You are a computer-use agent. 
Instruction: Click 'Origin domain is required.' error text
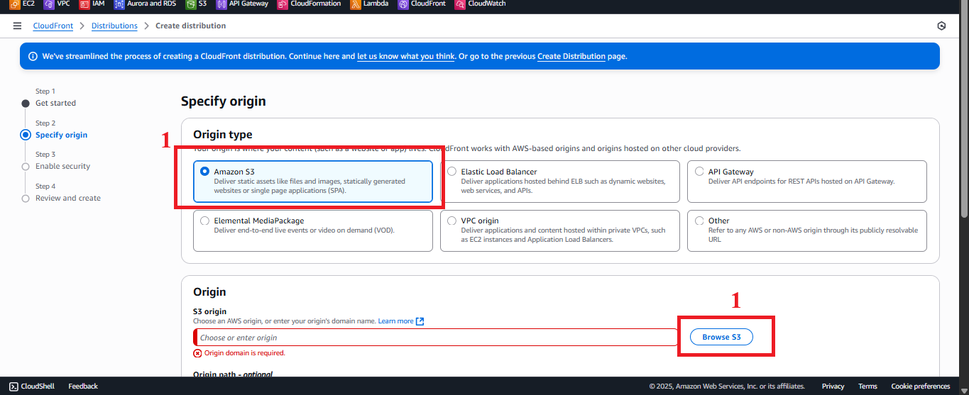(245, 353)
